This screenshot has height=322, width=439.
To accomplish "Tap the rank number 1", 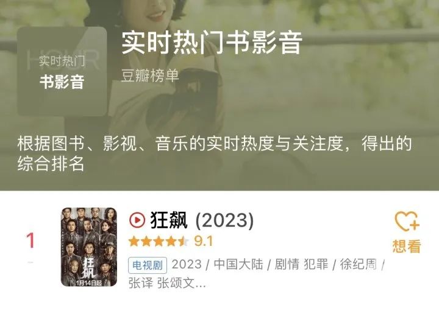I will [x=30, y=240].
